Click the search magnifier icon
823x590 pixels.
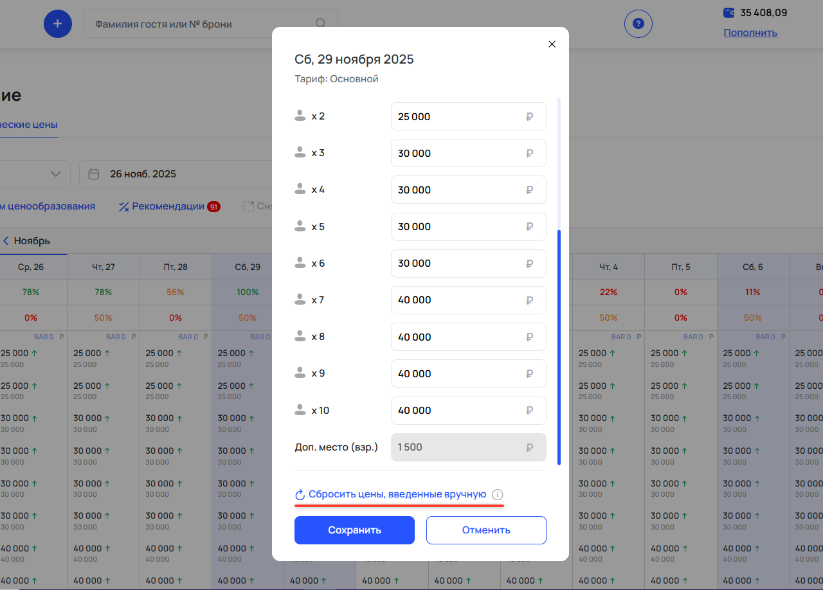[320, 24]
